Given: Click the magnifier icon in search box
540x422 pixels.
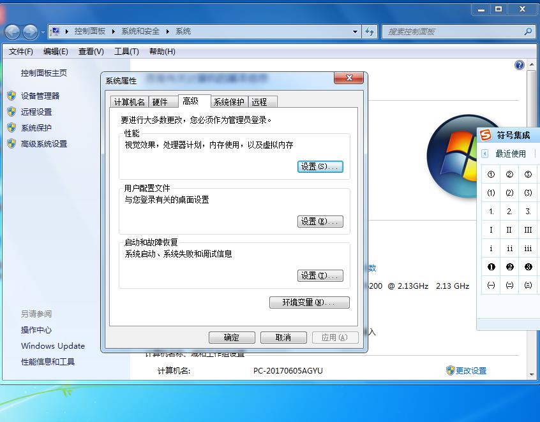Looking at the screenshot, I should (528, 32).
